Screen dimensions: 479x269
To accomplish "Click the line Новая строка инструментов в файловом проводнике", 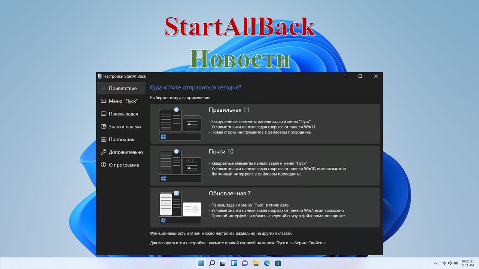I will pyautogui.click(x=260, y=132).
